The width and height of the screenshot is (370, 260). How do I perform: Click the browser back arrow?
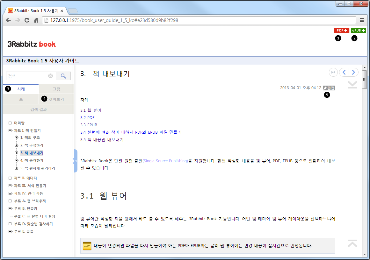click(x=9, y=20)
